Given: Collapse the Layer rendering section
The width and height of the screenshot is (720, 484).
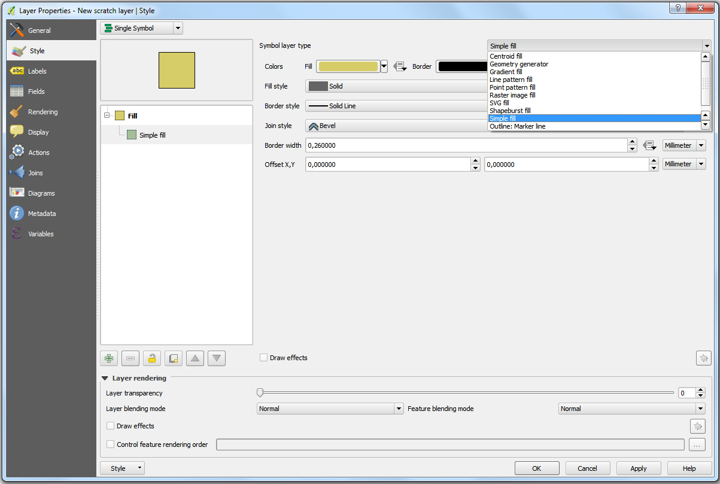Looking at the screenshot, I should 105,378.
